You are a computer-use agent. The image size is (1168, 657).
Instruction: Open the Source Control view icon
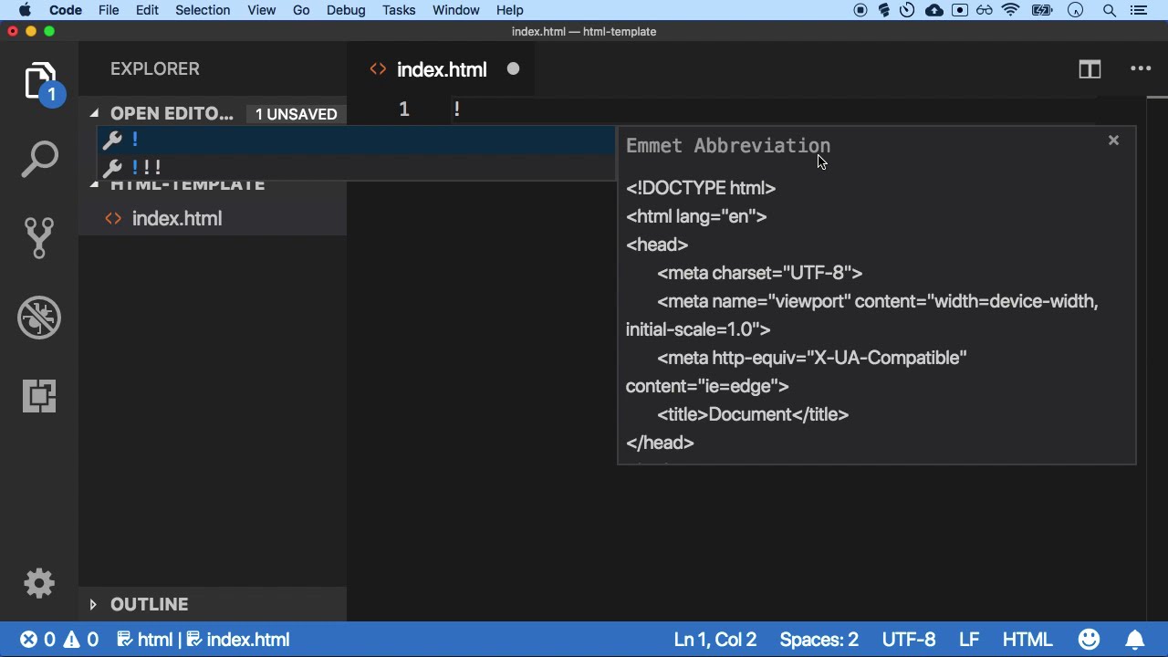pos(39,237)
